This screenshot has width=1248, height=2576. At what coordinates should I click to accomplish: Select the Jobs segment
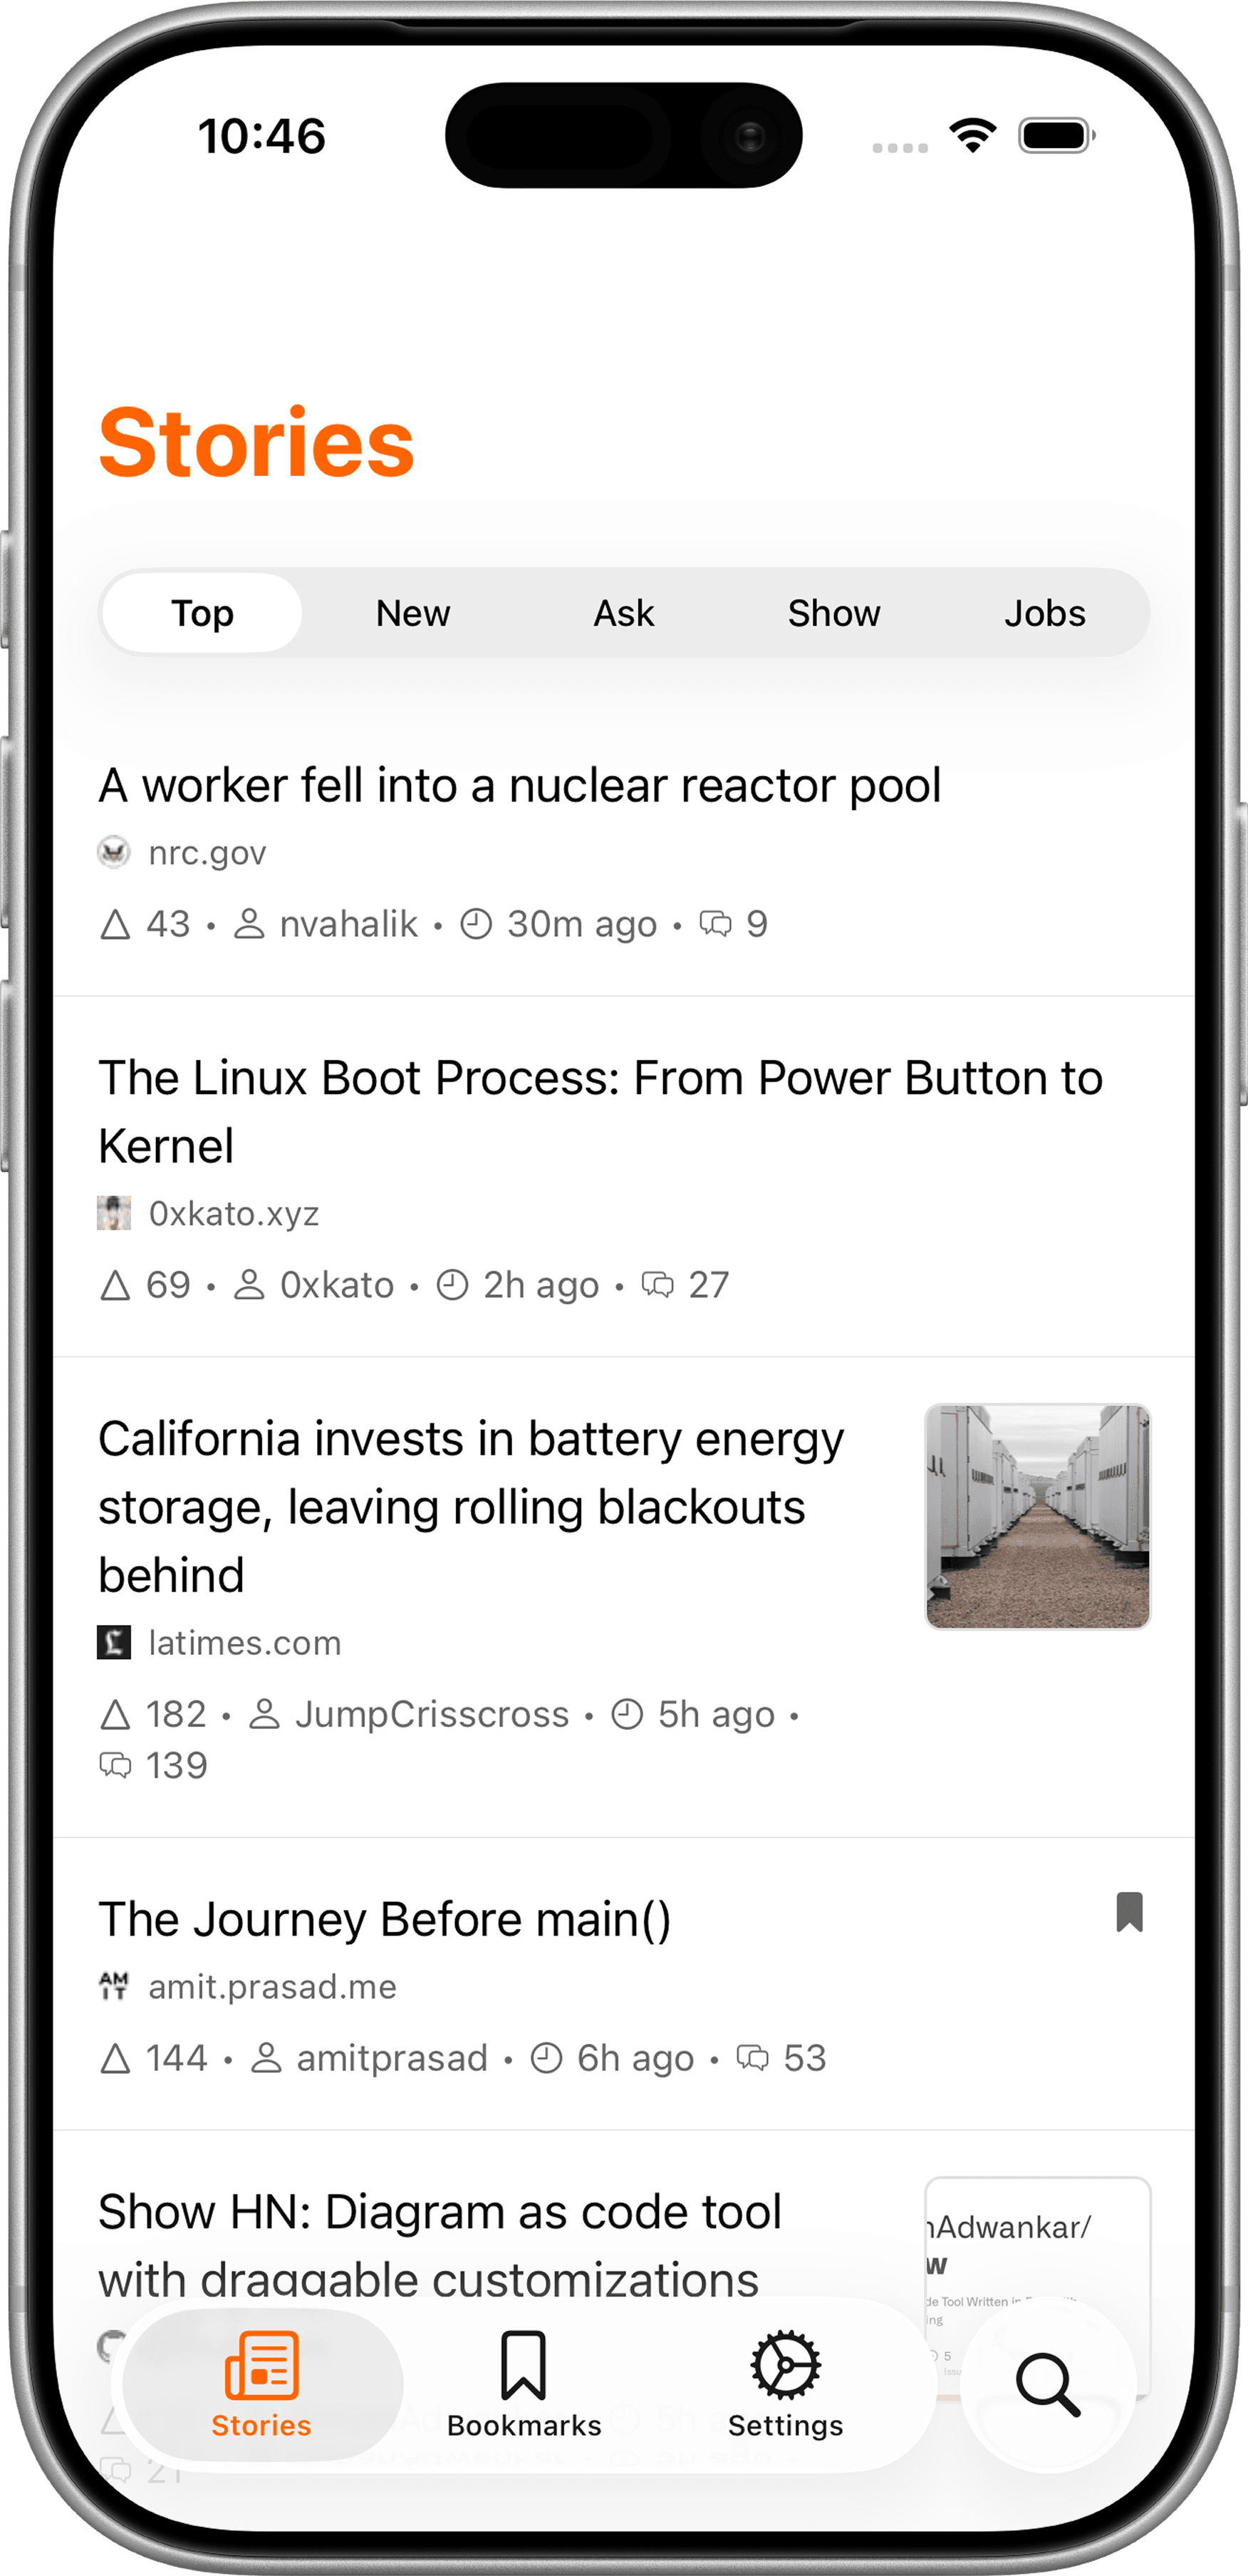[x=1044, y=613]
